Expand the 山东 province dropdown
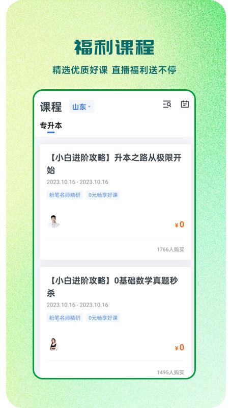 click(x=81, y=107)
